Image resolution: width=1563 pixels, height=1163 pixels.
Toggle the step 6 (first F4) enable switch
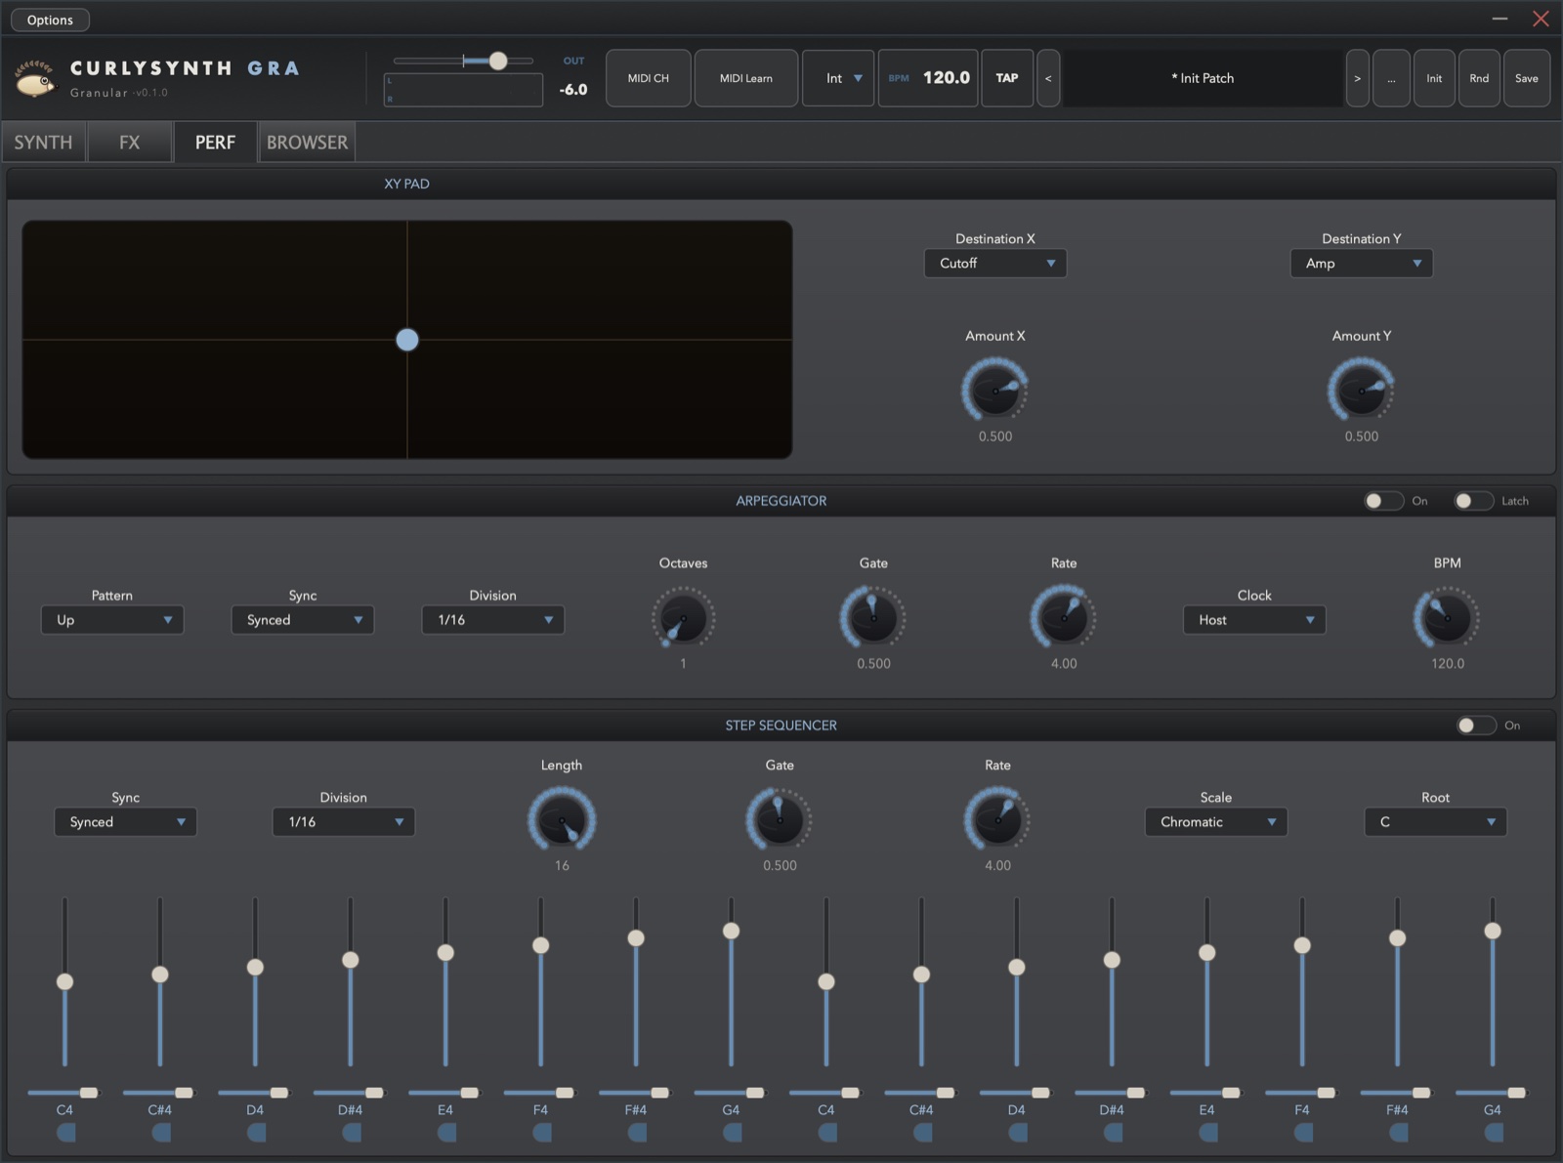coord(542,1133)
